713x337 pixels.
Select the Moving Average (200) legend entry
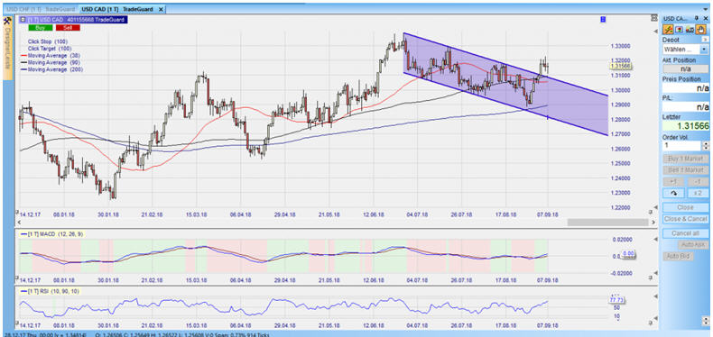click(x=55, y=69)
